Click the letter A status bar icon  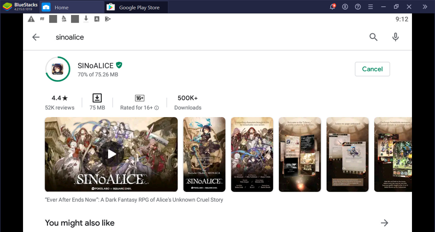97,19
